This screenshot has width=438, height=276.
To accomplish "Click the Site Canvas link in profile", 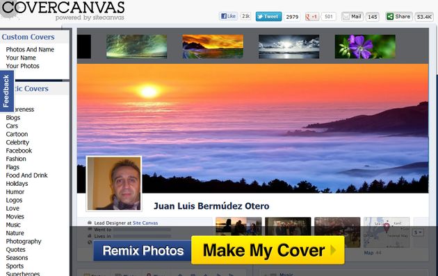I will pyautogui.click(x=145, y=223).
